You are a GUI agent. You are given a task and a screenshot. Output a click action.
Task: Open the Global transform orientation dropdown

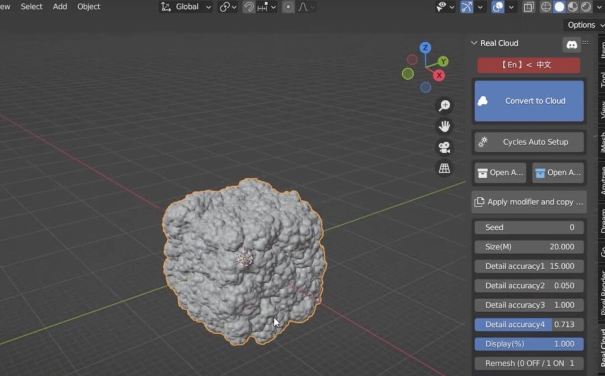click(x=186, y=7)
